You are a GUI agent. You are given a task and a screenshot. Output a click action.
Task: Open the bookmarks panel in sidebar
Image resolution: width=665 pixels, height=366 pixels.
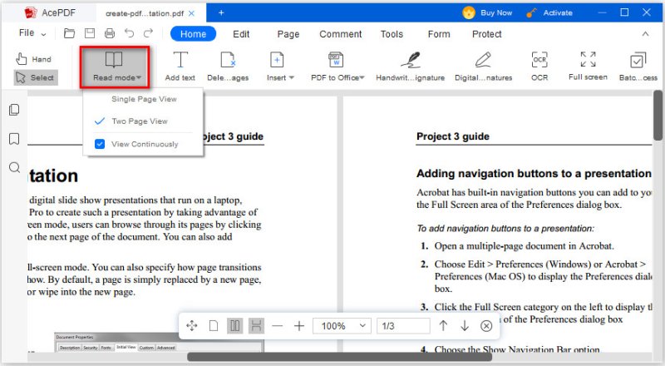point(14,139)
